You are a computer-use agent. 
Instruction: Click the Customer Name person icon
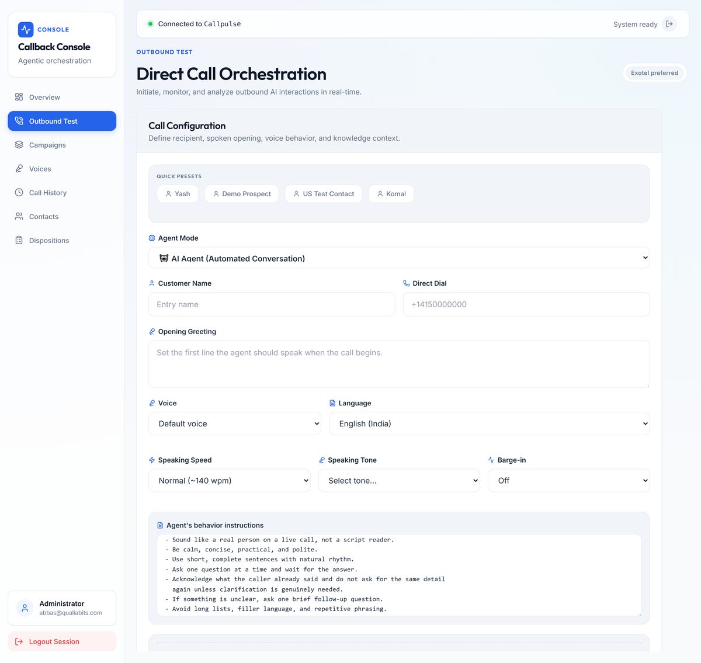(x=152, y=283)
